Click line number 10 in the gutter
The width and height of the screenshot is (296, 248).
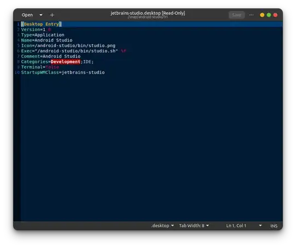(x=17, y=73)
